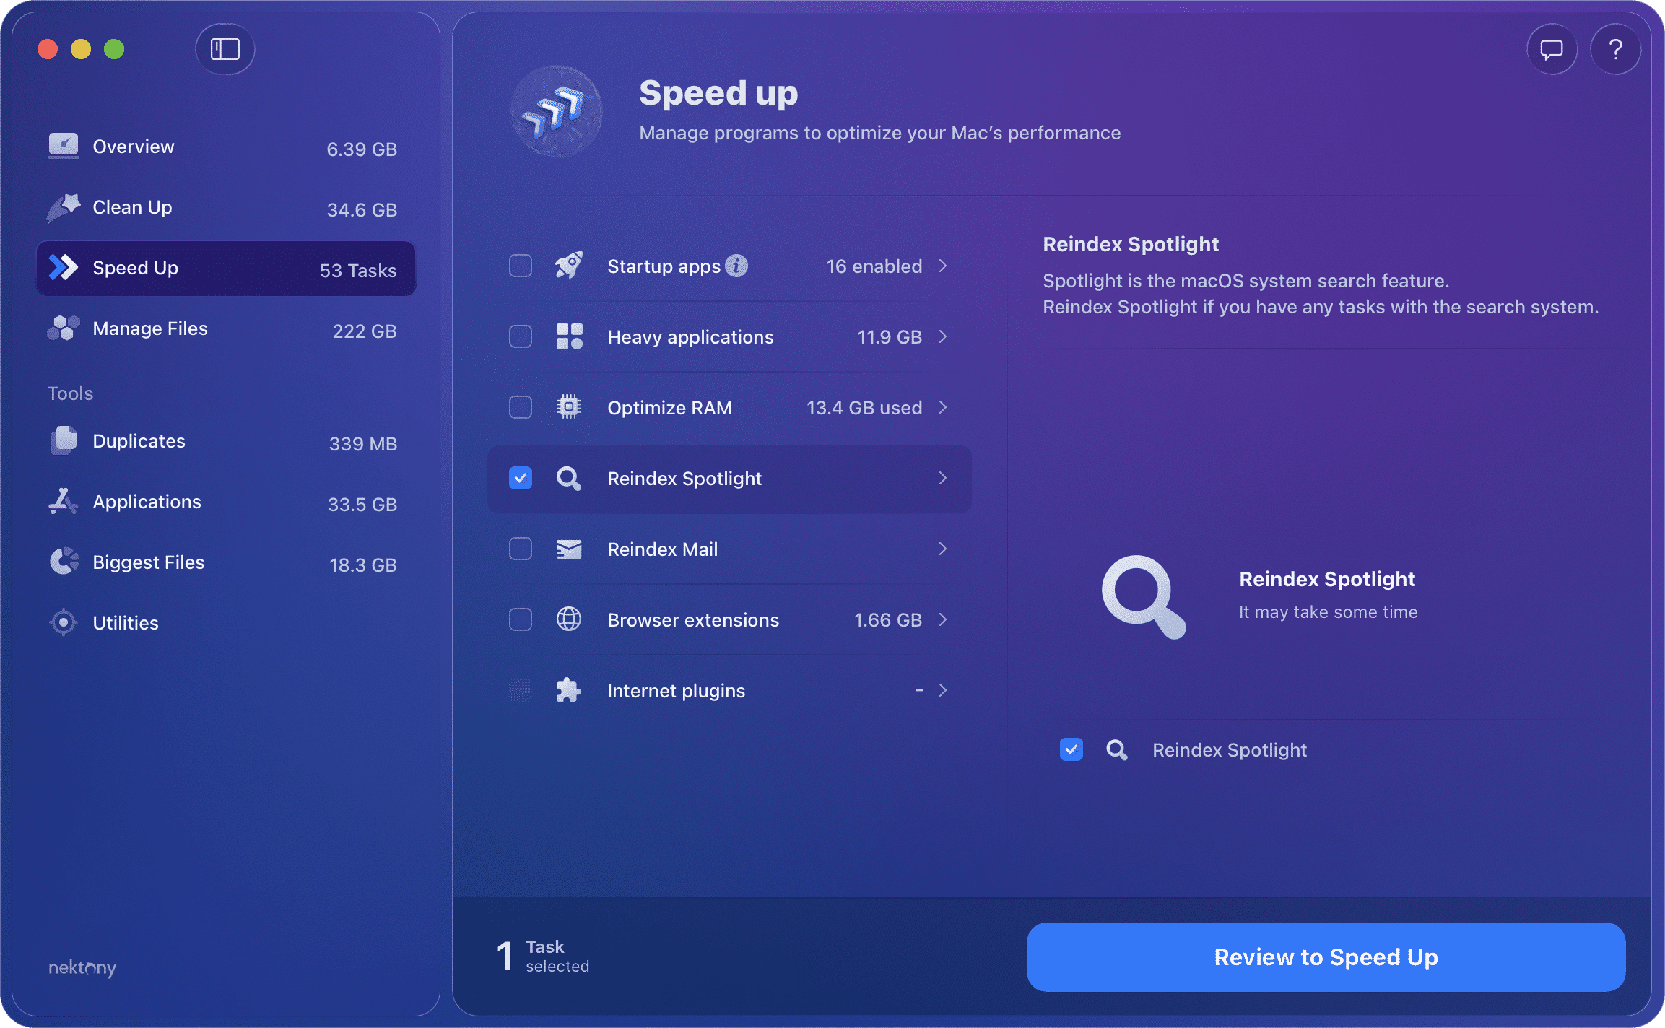The image size is (1665, 1028).
Task: Click the Review to Speed Up button
Action: coord(1326,957)
